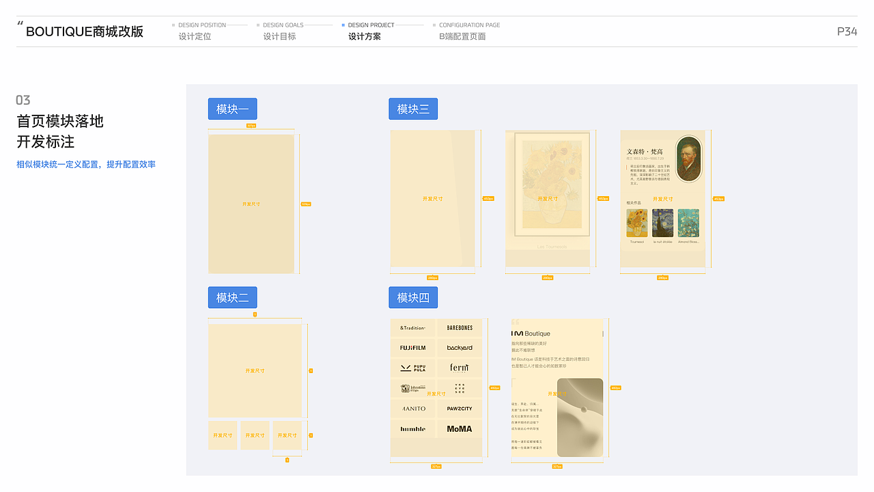Screen dimensions: 874x492
Task: Click the 文森特·梵高 title text
Action: point(645,151)
